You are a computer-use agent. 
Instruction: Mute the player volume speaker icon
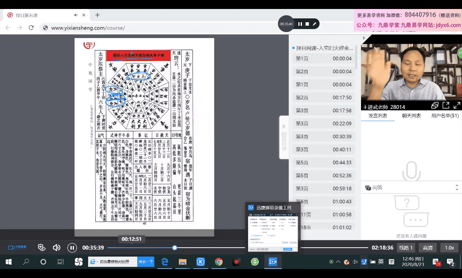pyautogui.click(x=56, y=248)
